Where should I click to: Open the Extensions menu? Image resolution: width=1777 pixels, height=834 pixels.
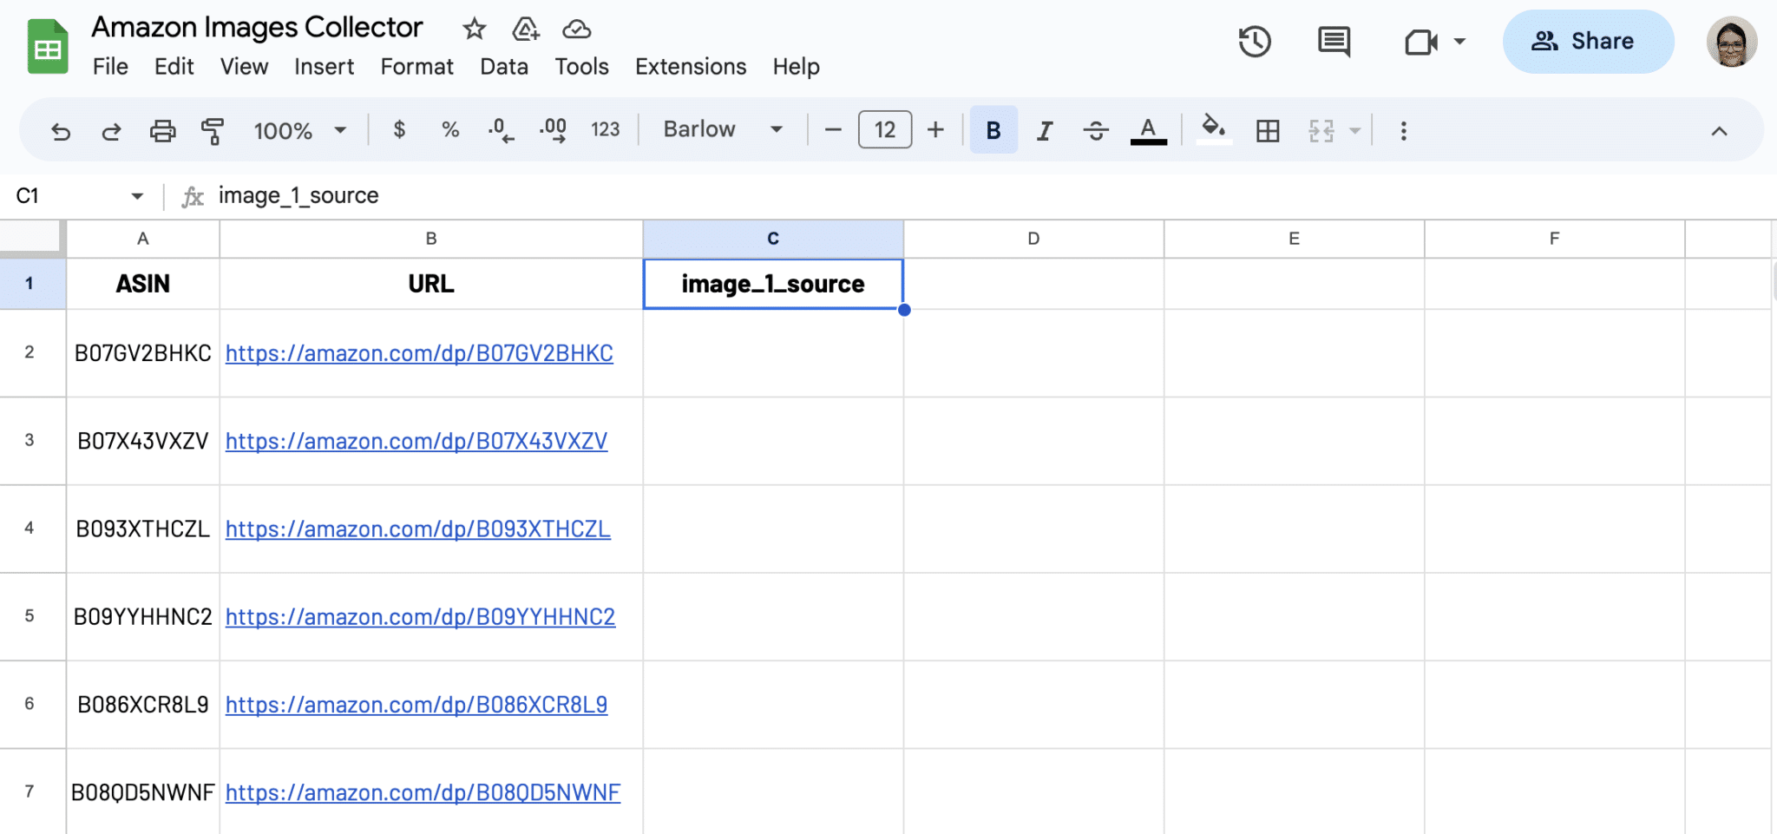[690, 66]
